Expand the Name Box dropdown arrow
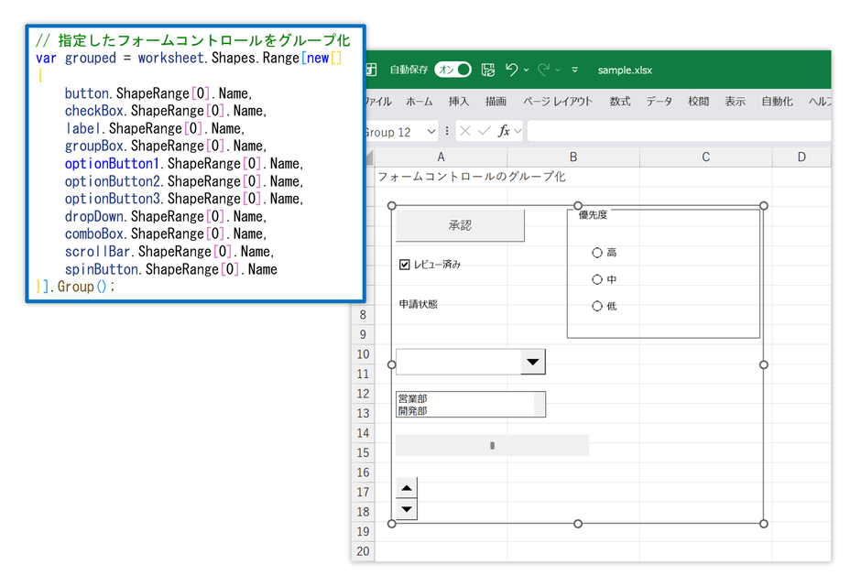 click(431, 131)
